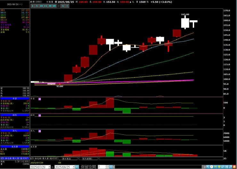237x169 pixels.
Task: Click the SMA20 indicator row
Action: click(x=15, y=15)
